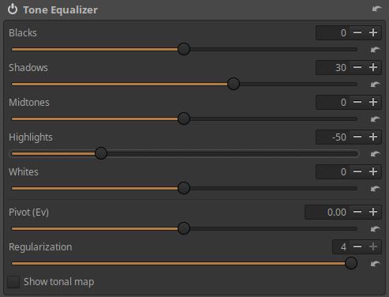Image resolution: width=389 pixels, height=297 pixels.
Task: Enable the Show tonal map checkbox
Action: [x=13, y=282]
